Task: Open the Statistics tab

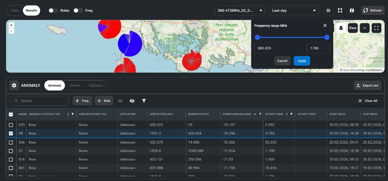Action: pyautogui.click(x=96, y=85)
